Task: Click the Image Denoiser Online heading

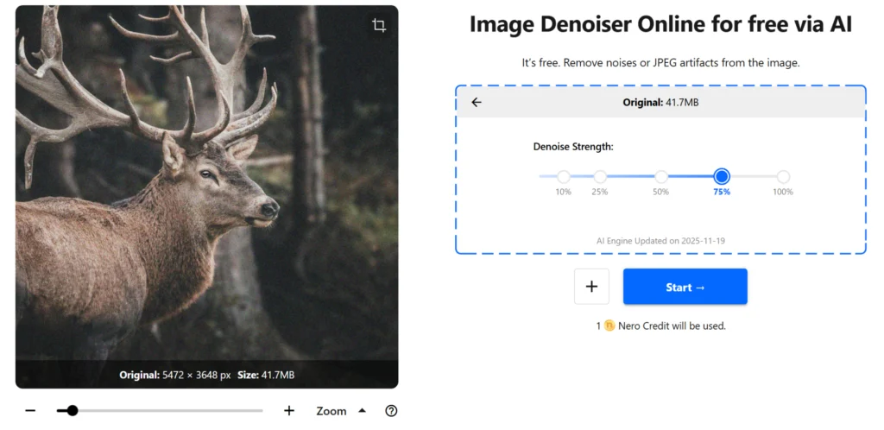Action: (x=660, y=25)
